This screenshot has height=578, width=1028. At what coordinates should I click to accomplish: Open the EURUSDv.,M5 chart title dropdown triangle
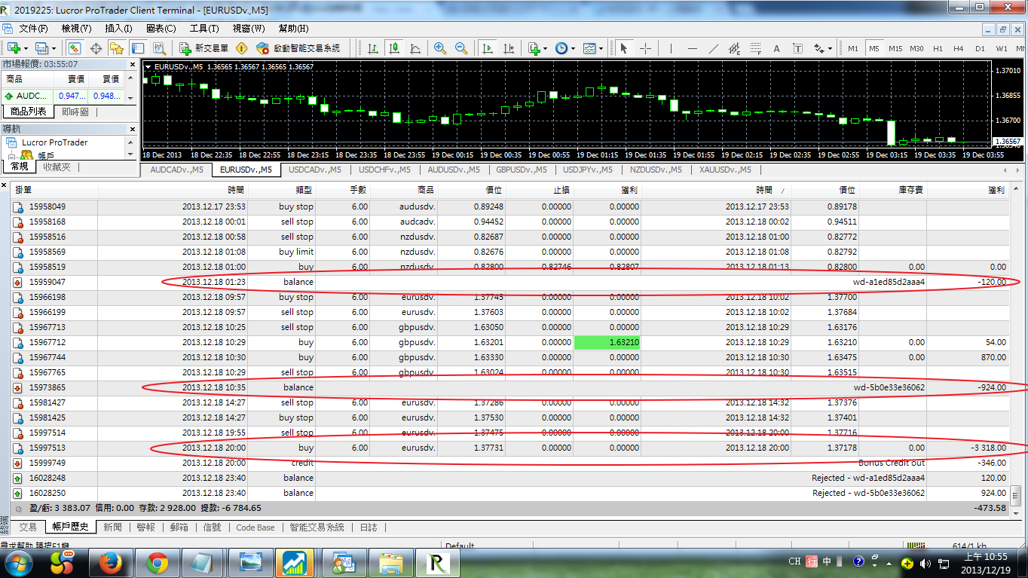click(148, 66)
